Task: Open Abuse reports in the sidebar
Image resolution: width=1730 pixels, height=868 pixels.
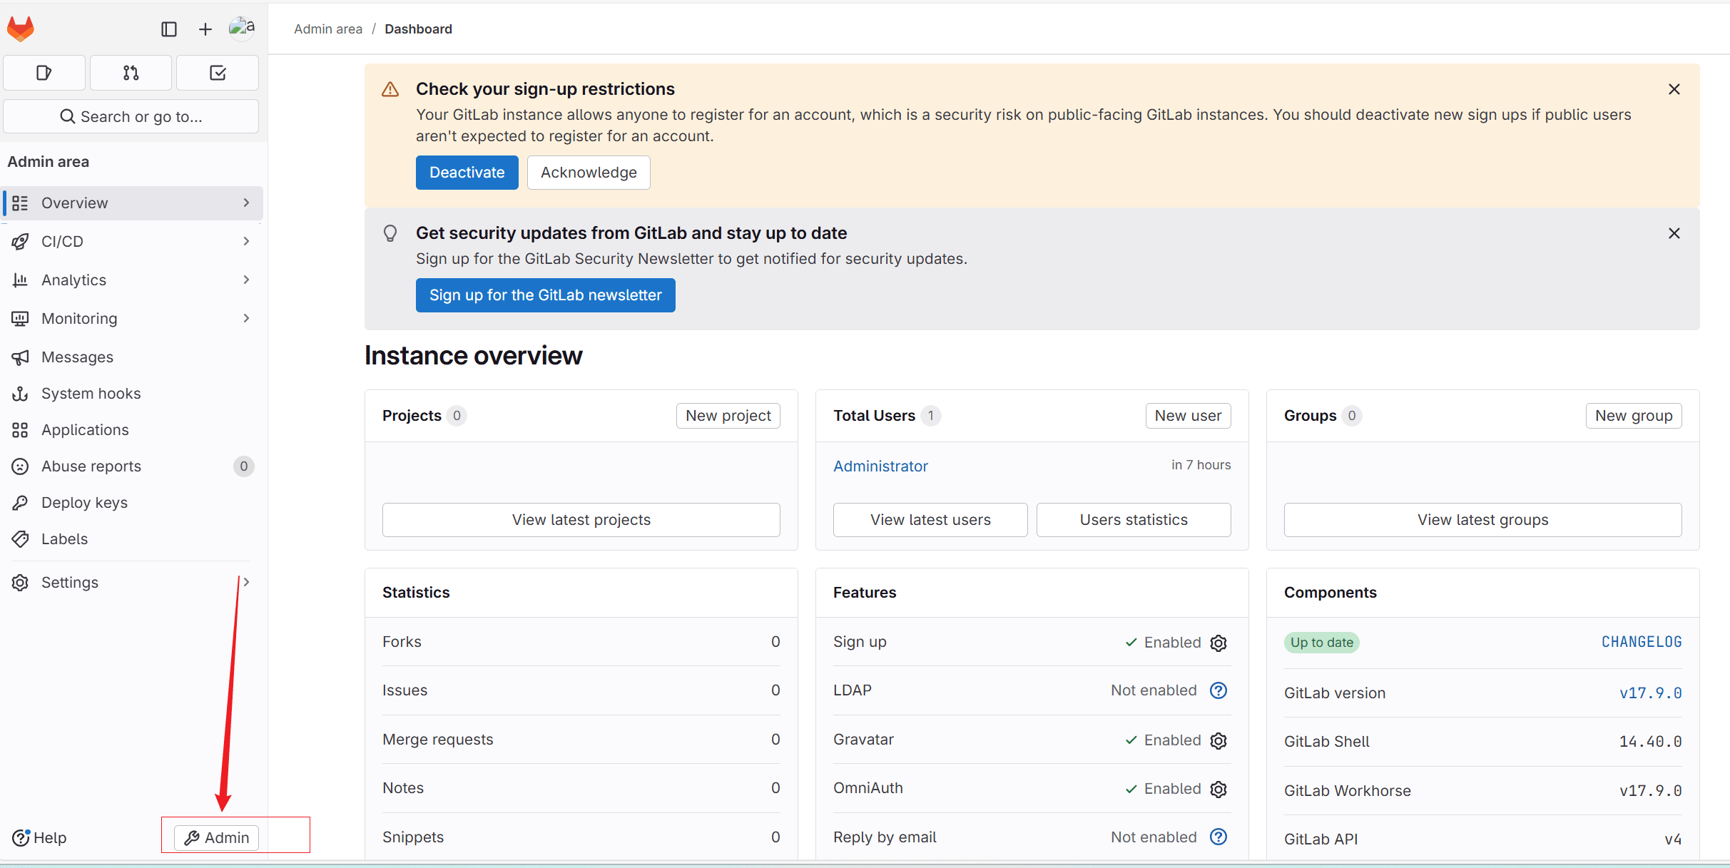Action: [x=133, y=466]
